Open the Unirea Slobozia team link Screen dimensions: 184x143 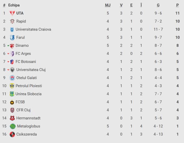coord(28,94)
